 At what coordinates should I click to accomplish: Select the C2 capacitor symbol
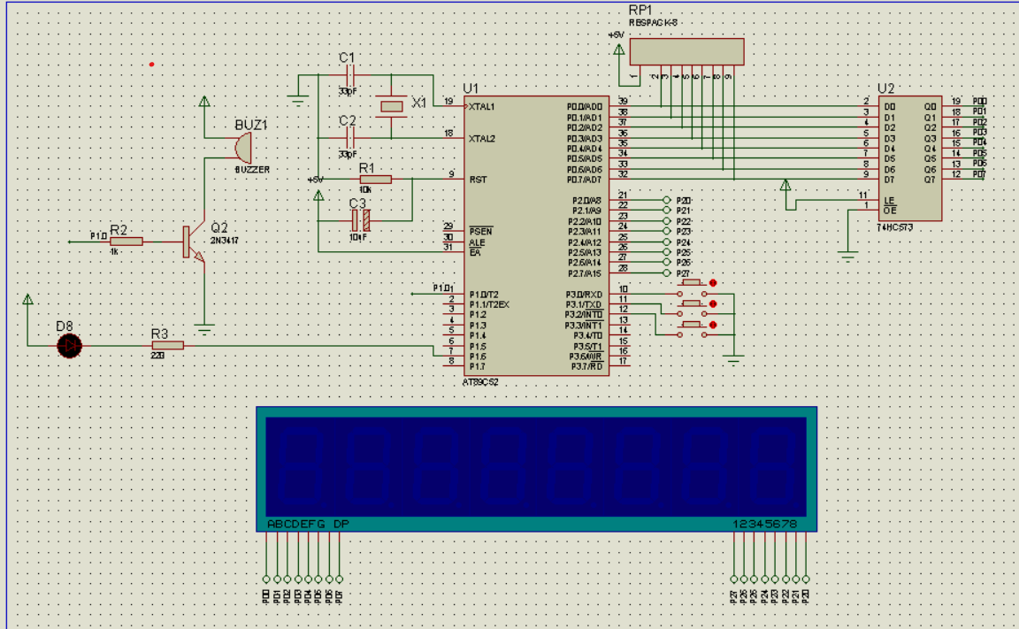tap(349, 138)
